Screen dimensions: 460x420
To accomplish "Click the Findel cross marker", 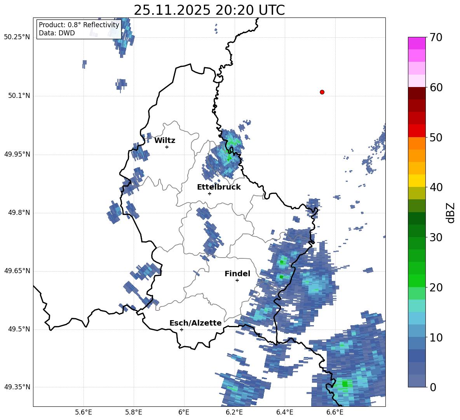I will (x=237, y=281).
